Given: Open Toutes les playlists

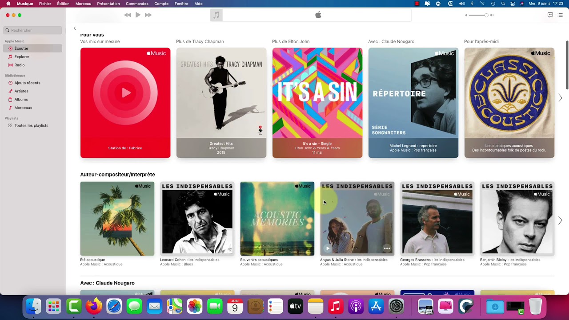Looking at the screenshot, I should pyautogui.click(x=33, y=125).
